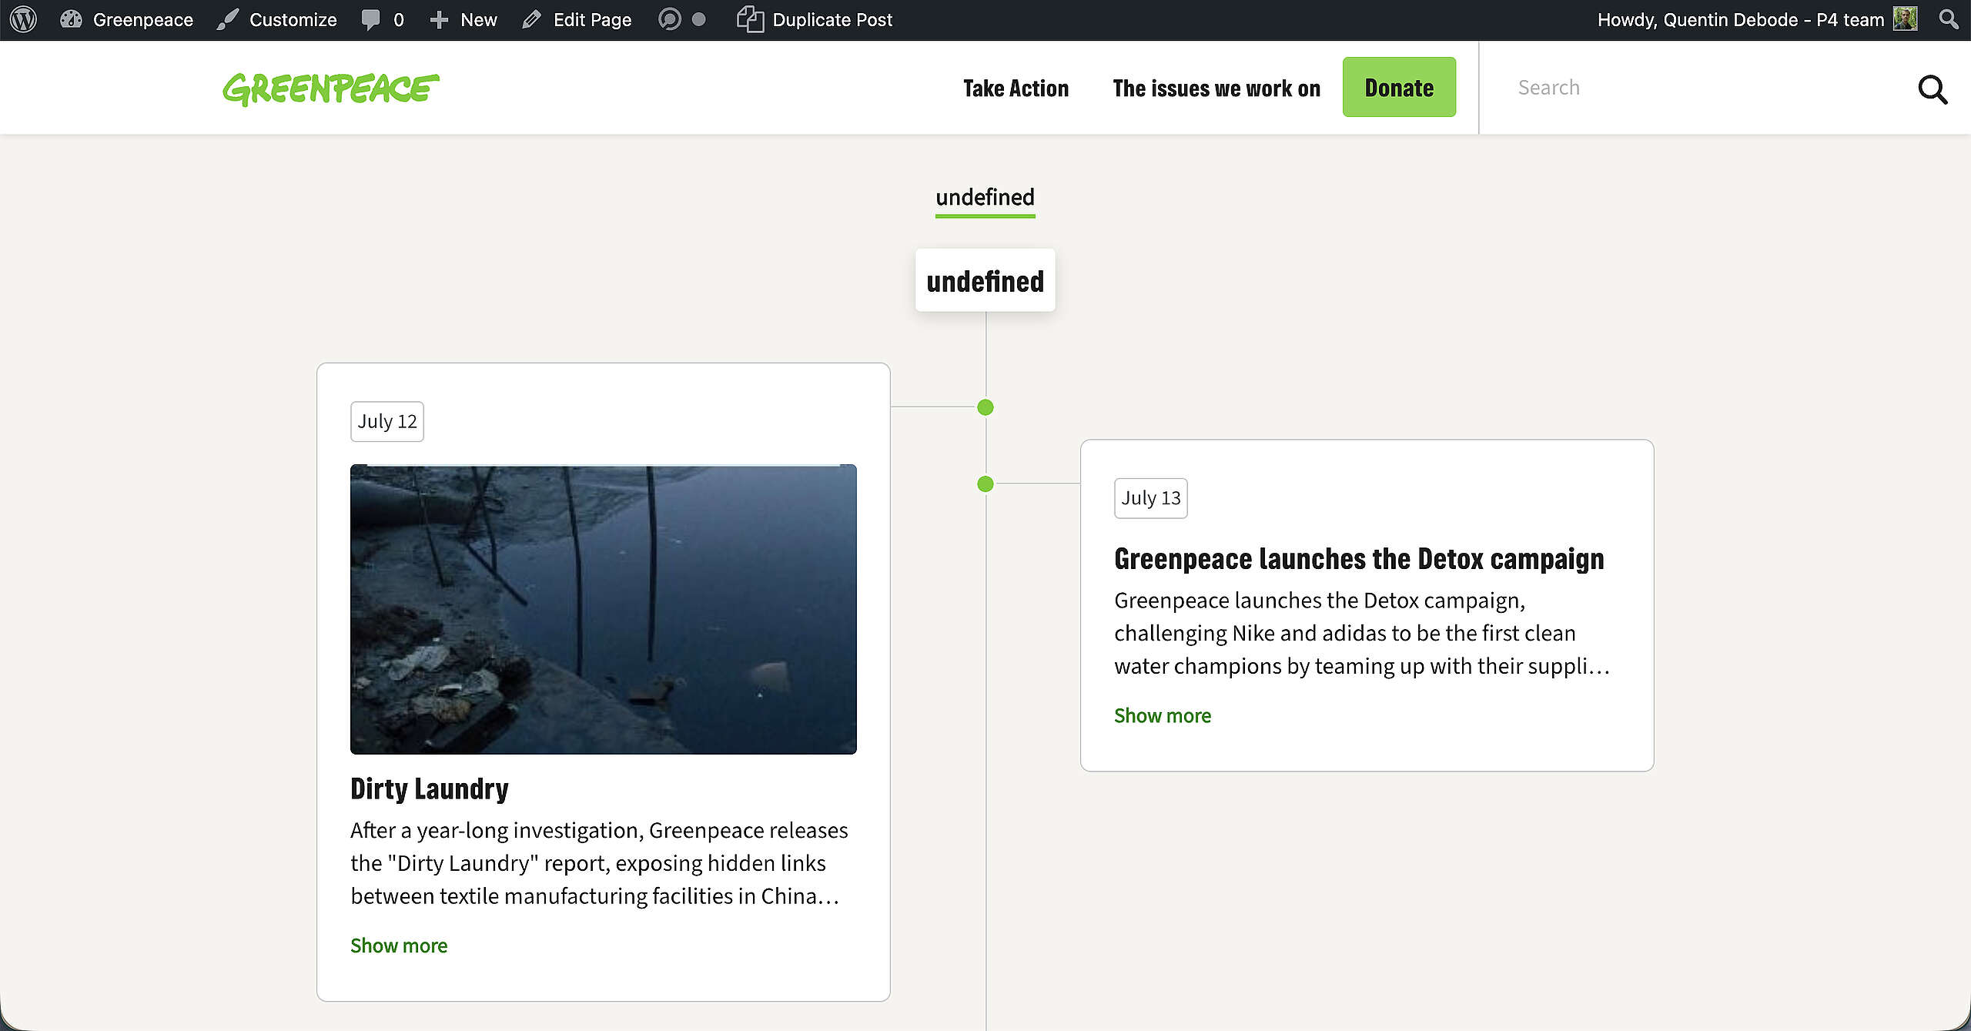
Task: Click the Dirty Laundry description text
Action: click(x=599, y=863)
